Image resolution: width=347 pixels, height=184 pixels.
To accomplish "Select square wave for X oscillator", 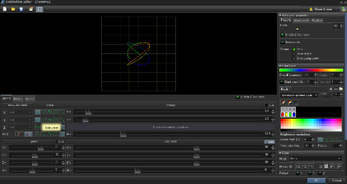I will (50, 112).
